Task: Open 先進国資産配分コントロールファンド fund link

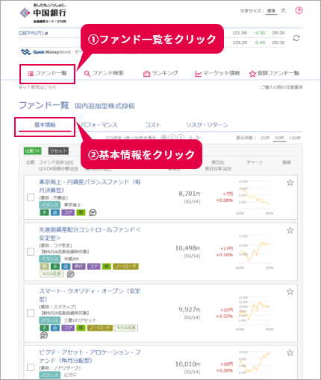Action: coord(90,234)
